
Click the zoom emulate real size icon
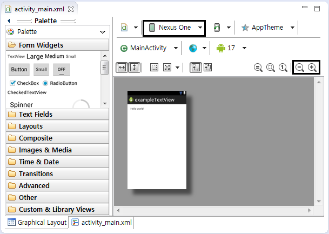258,68
